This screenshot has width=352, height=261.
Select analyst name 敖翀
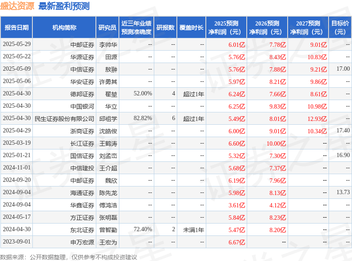(x=111, y=69)
